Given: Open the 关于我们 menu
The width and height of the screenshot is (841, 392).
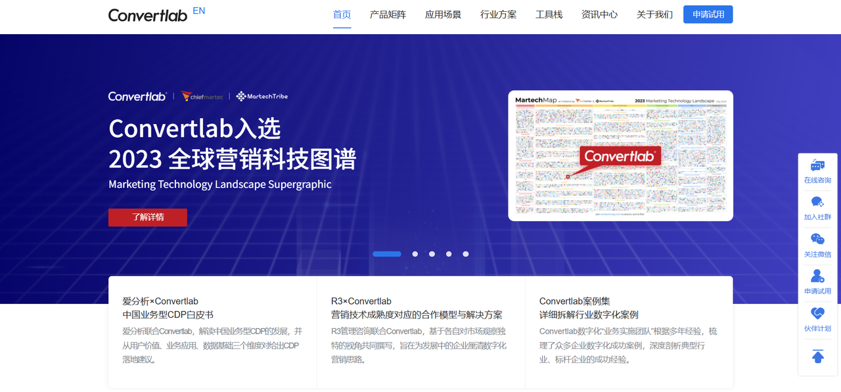Looking at the screenshot, I should (x=655, y=14).
